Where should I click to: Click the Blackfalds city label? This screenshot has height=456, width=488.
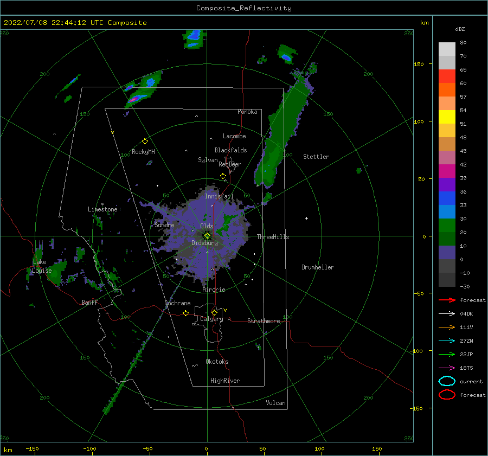pos(230,150)
